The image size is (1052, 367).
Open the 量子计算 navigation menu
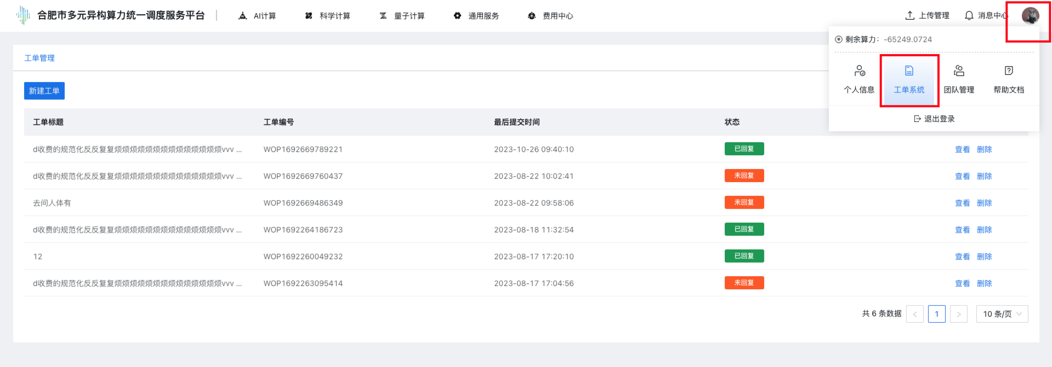point(402,16)
